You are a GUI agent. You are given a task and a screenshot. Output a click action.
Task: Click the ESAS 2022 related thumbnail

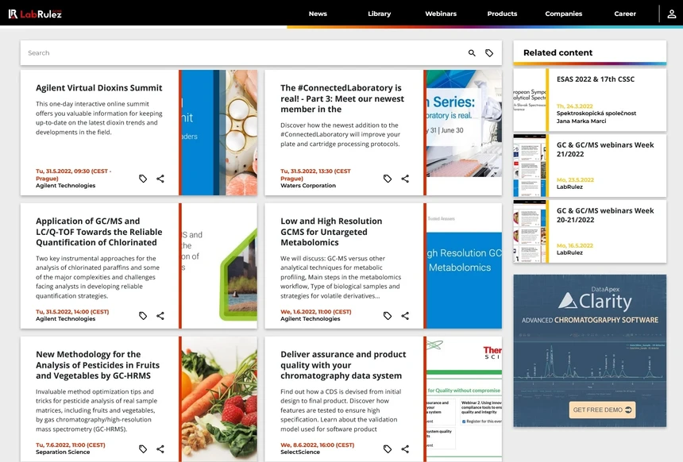pyautogui.click(x=530, y=100)
